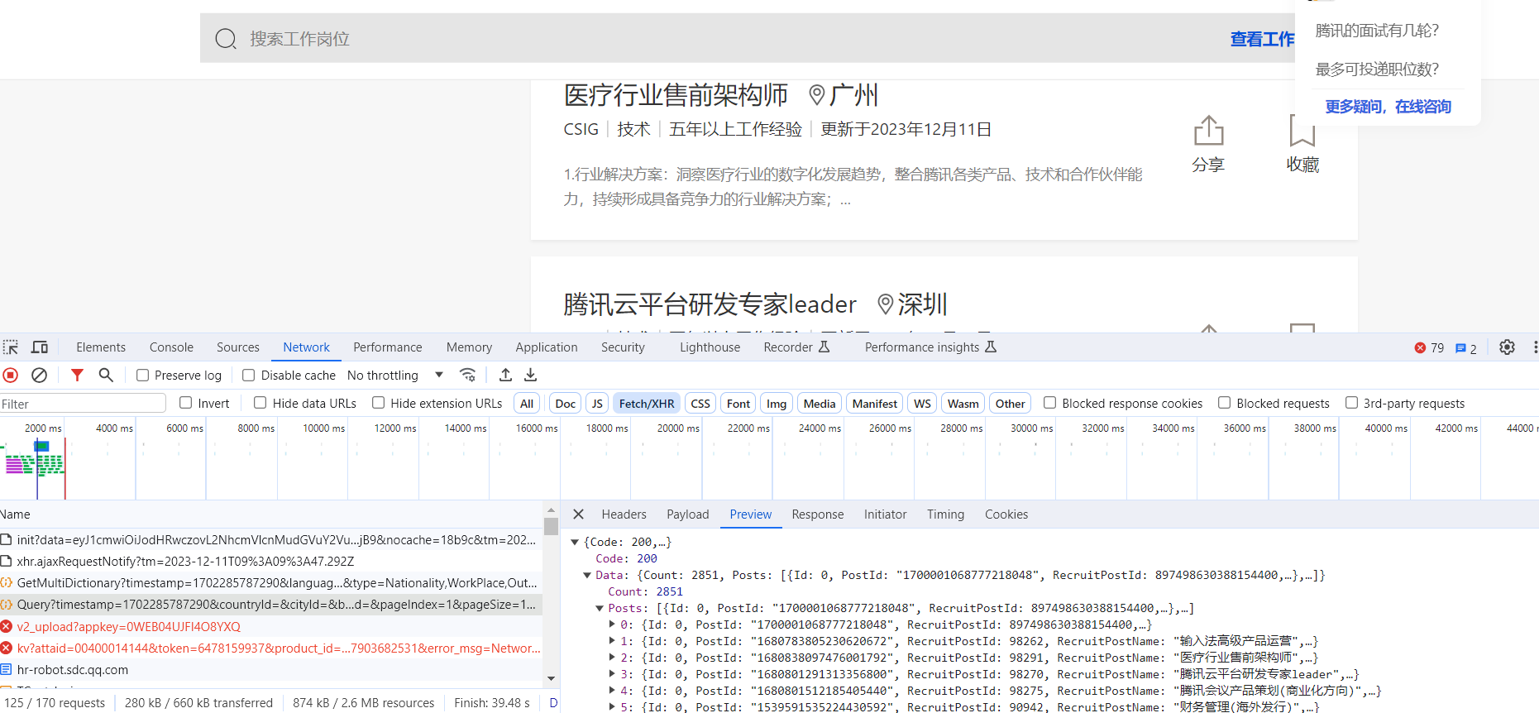Open DevTools settings gear

point(1508,347)
